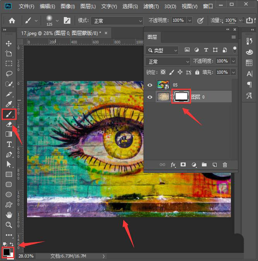Select the Rounded Rectangle tool
The height and width of the screenshot is (261, 258).
coord(9,185)
